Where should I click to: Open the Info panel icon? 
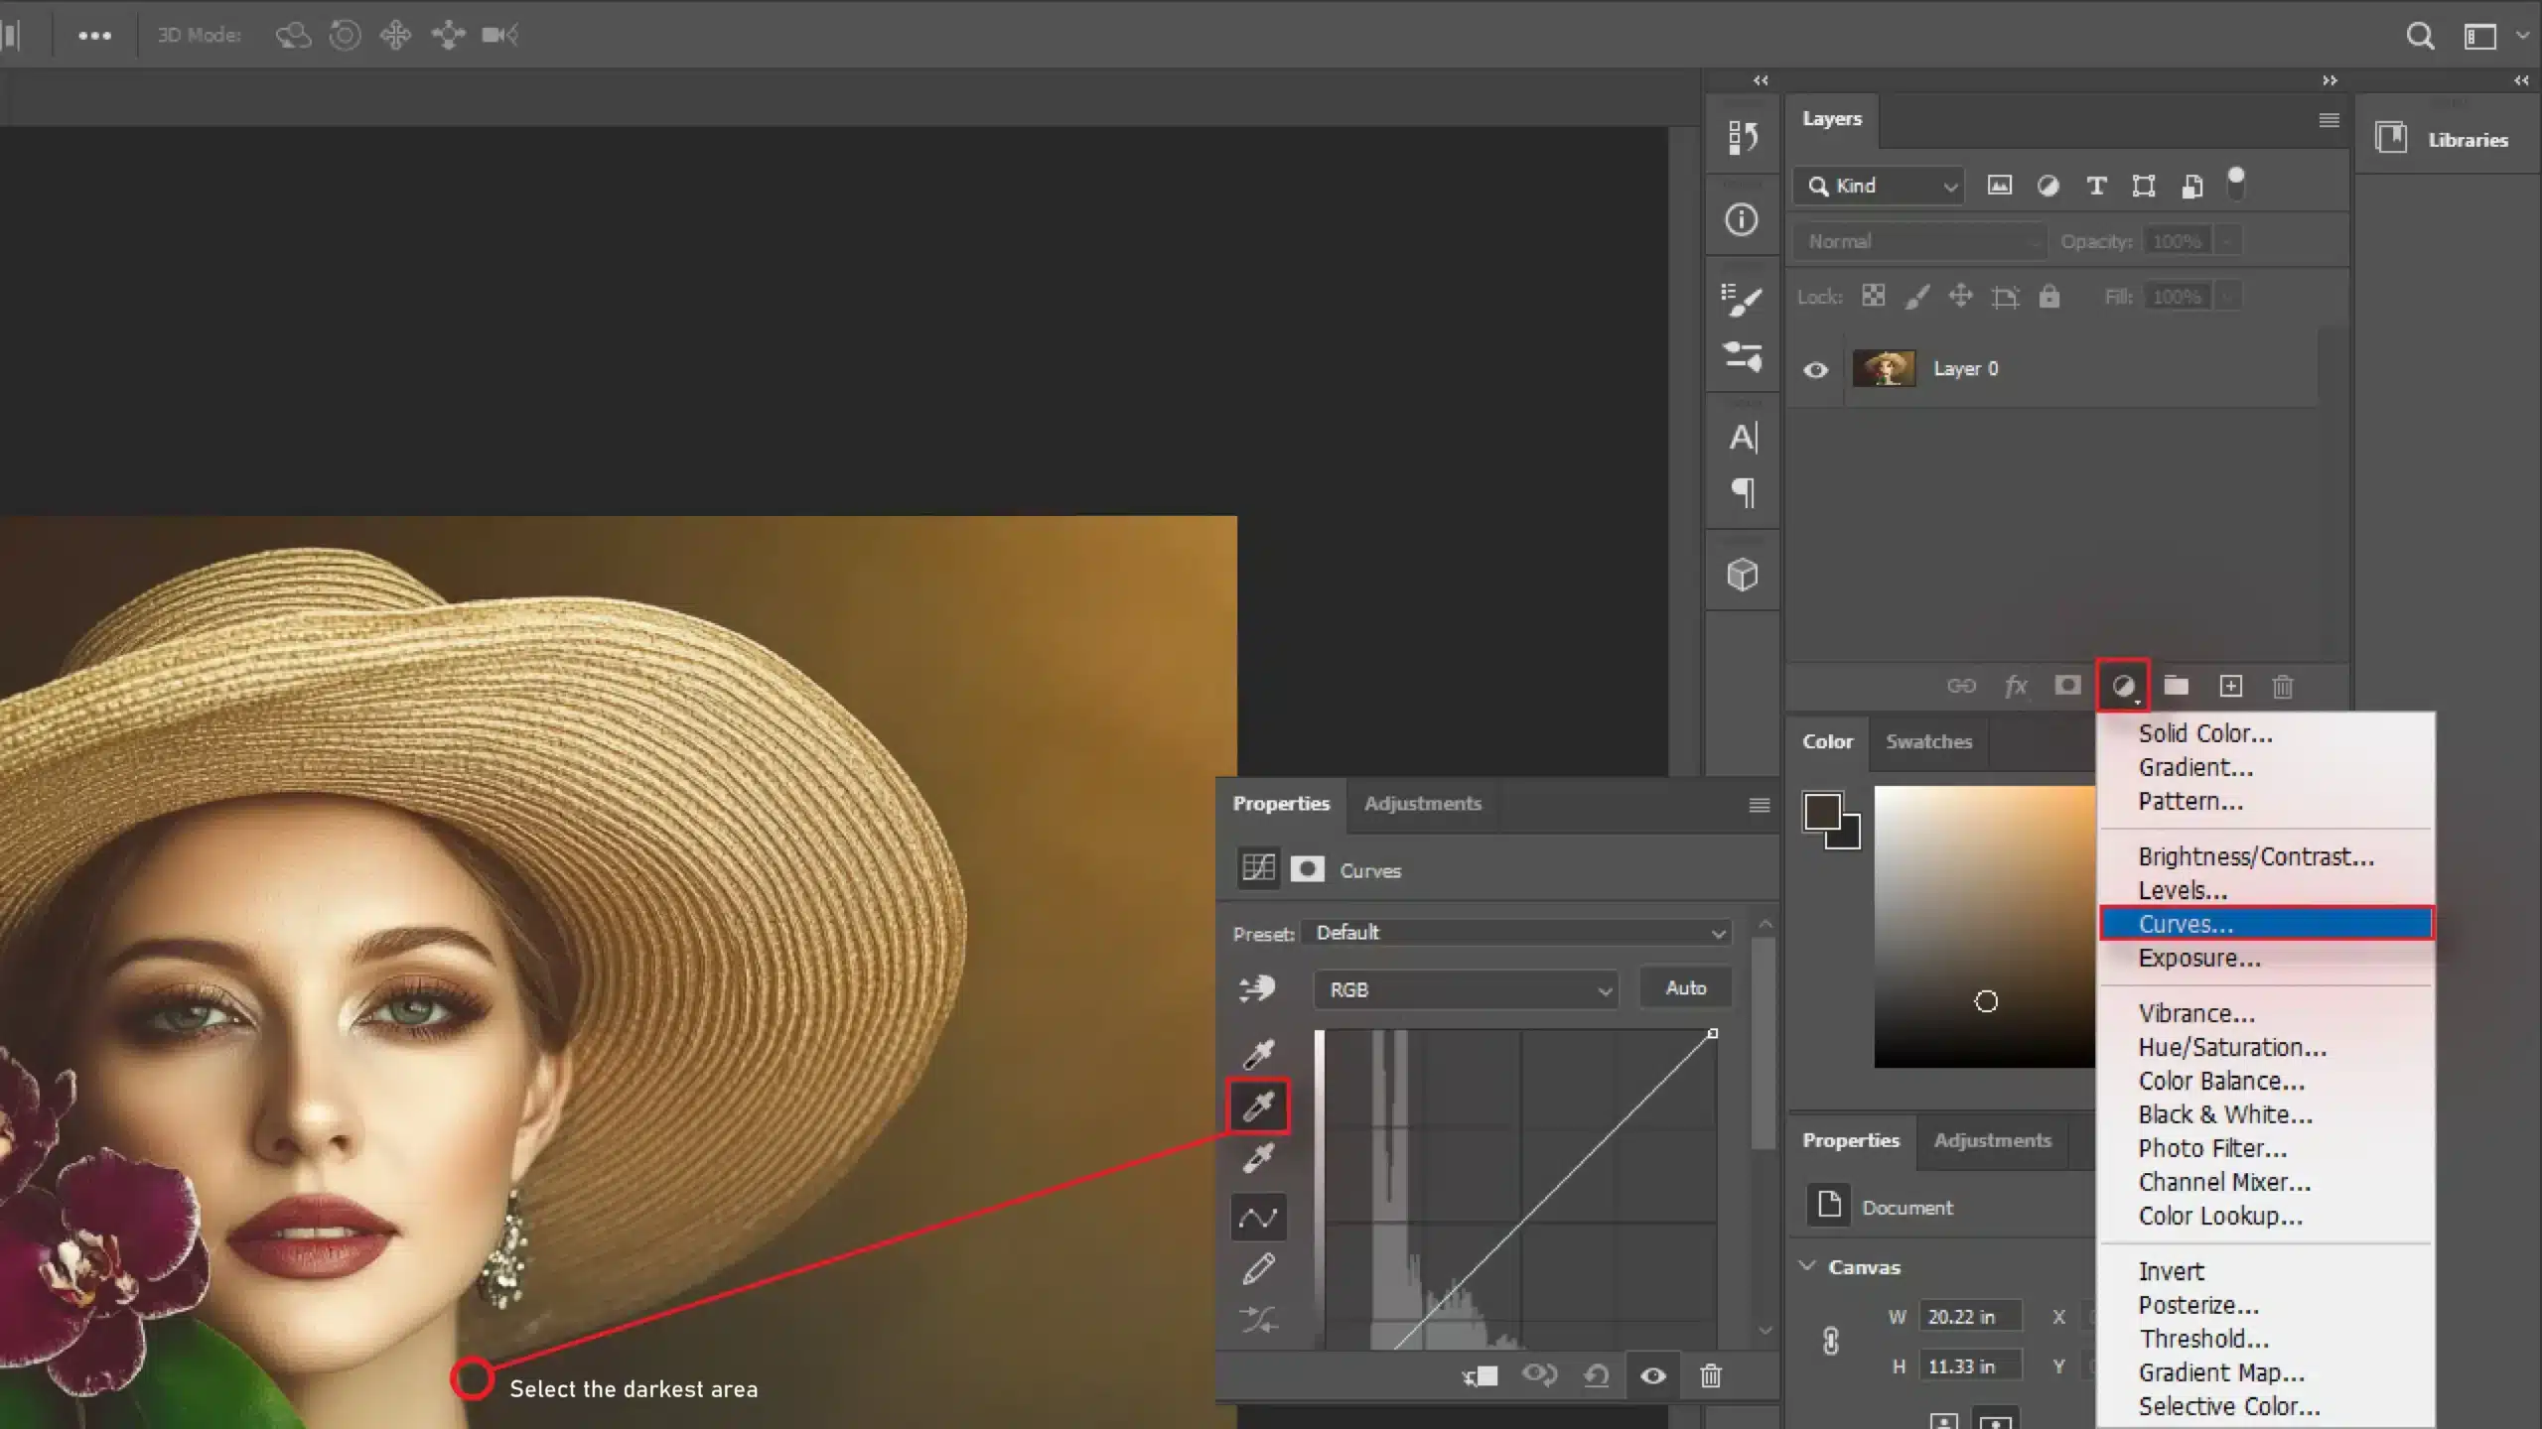tap(1741, 219)
